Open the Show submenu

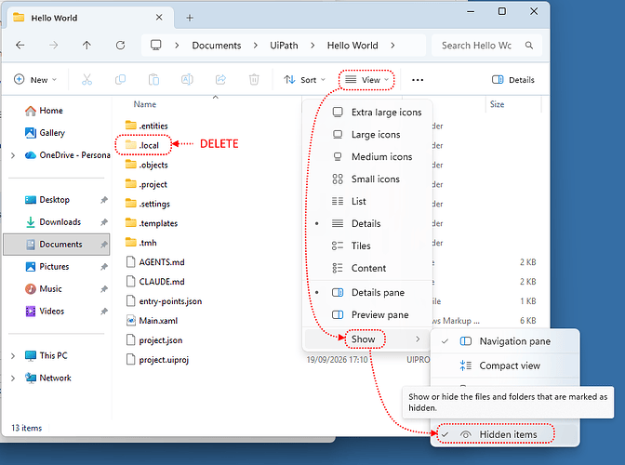click(367, 339)
